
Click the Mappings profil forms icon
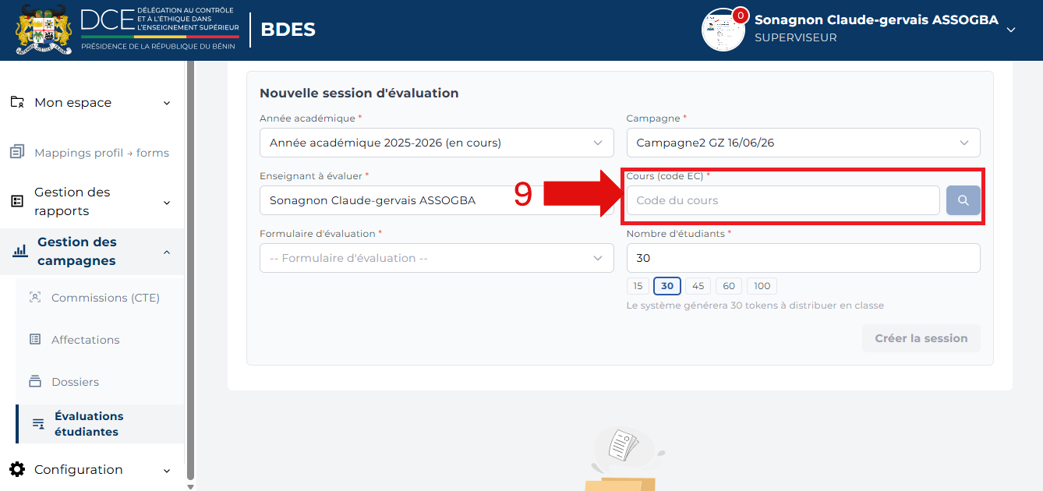[17, 152]
